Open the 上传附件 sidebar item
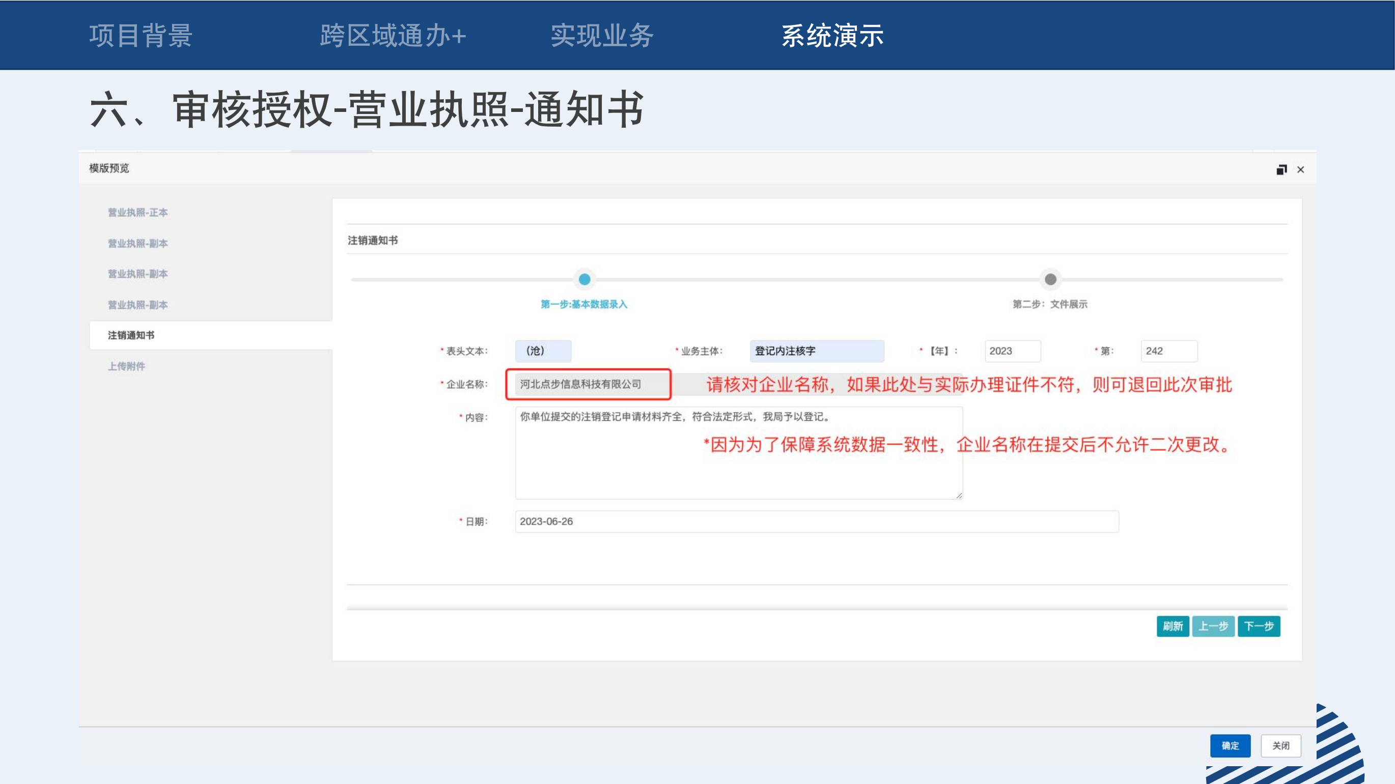 [126, 366]
